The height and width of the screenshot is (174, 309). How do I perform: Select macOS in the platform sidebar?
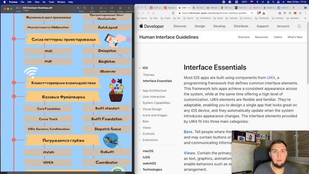tap(148, 151)
